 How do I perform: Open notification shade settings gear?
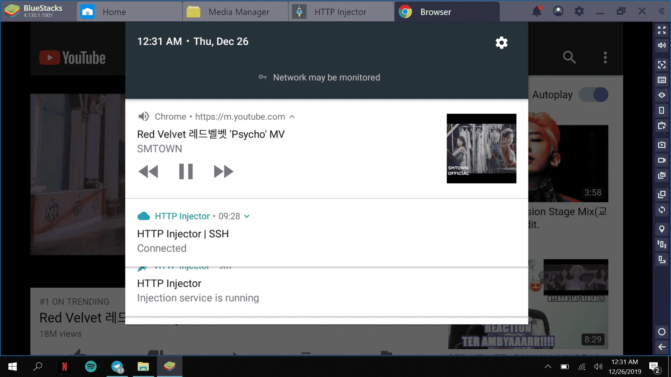502,43
